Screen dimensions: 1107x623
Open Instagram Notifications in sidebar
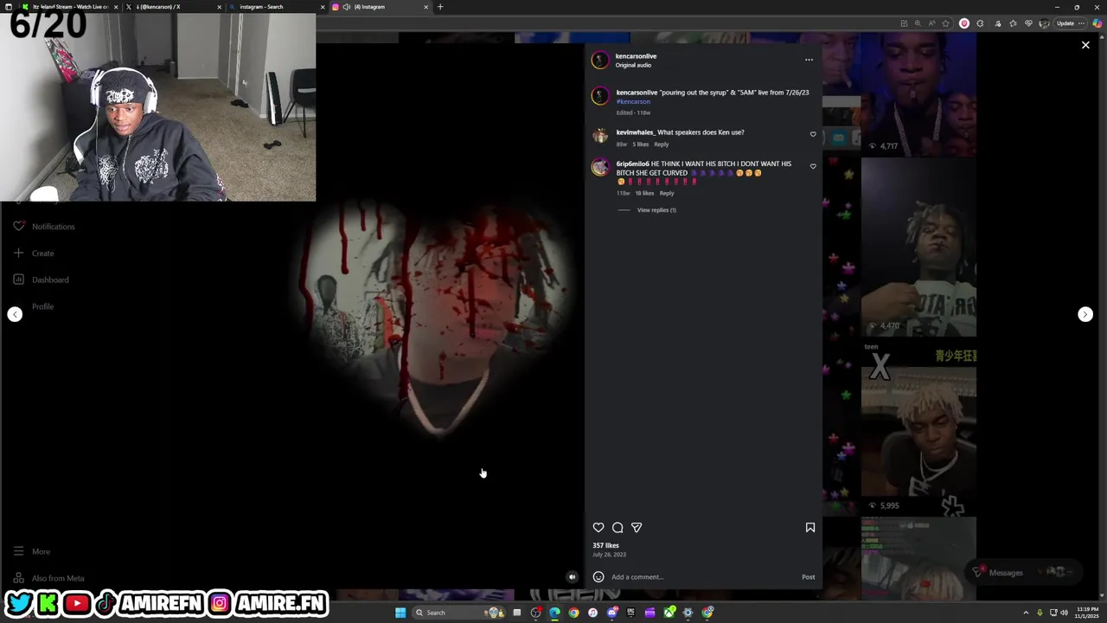[x=44, y=227]
